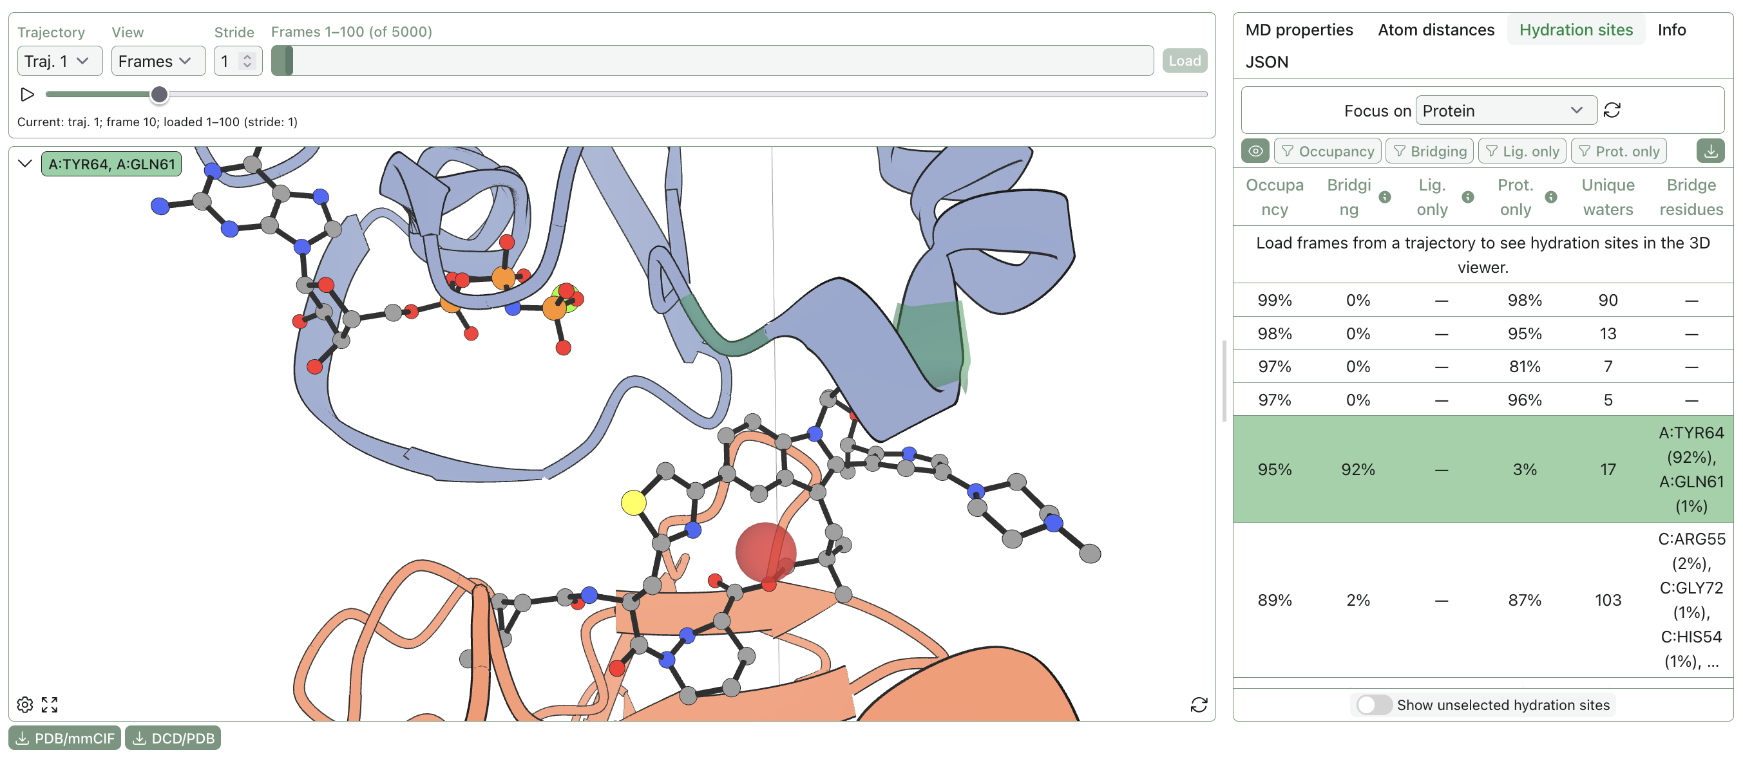The width and height of the screenshot is (1743, 757).
Task: Adjust the Stride stepper arrows
Action: (x=247, y=61)
